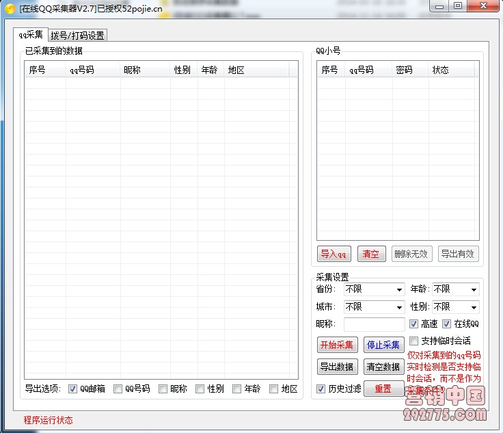Select the qq采集 tab
The image size is (503, 433).
click(x=31, y=35)
